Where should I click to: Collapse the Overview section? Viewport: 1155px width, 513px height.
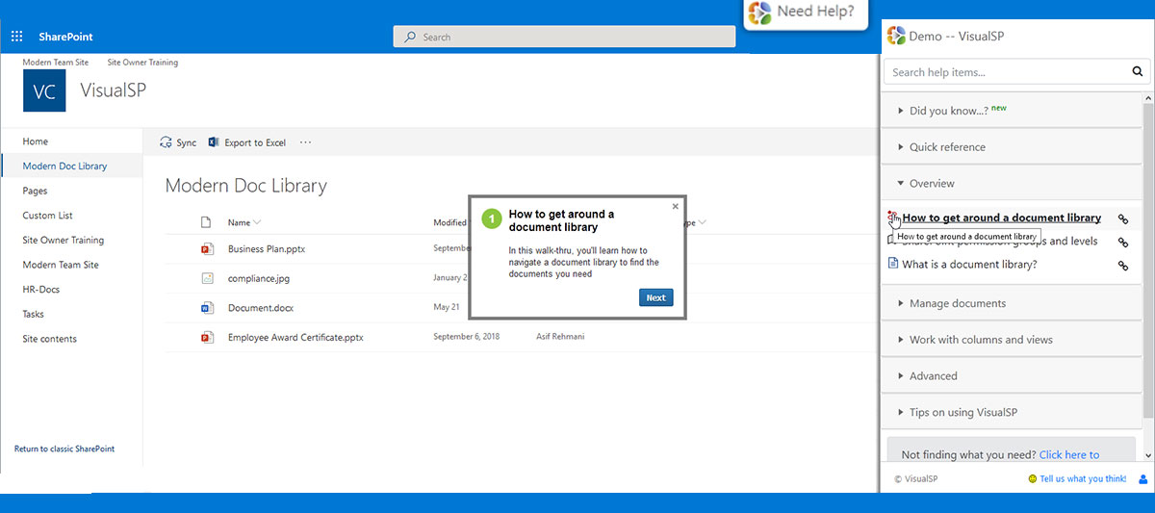(1012, 183)
